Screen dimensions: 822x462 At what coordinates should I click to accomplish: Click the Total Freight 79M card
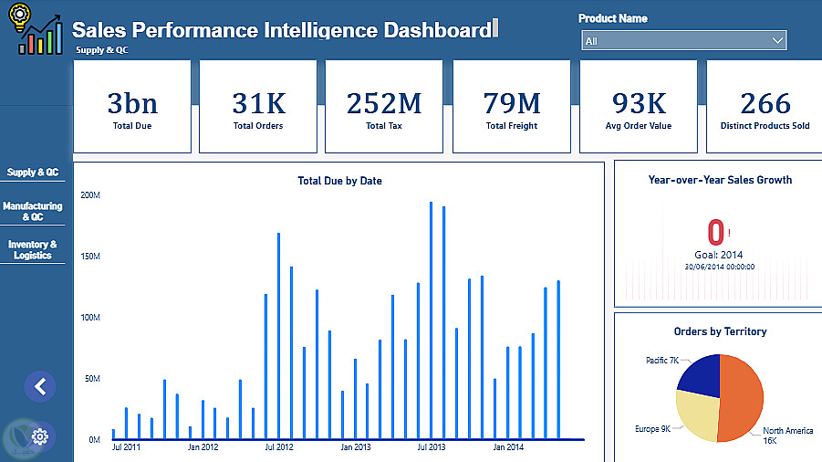point(512,108)
